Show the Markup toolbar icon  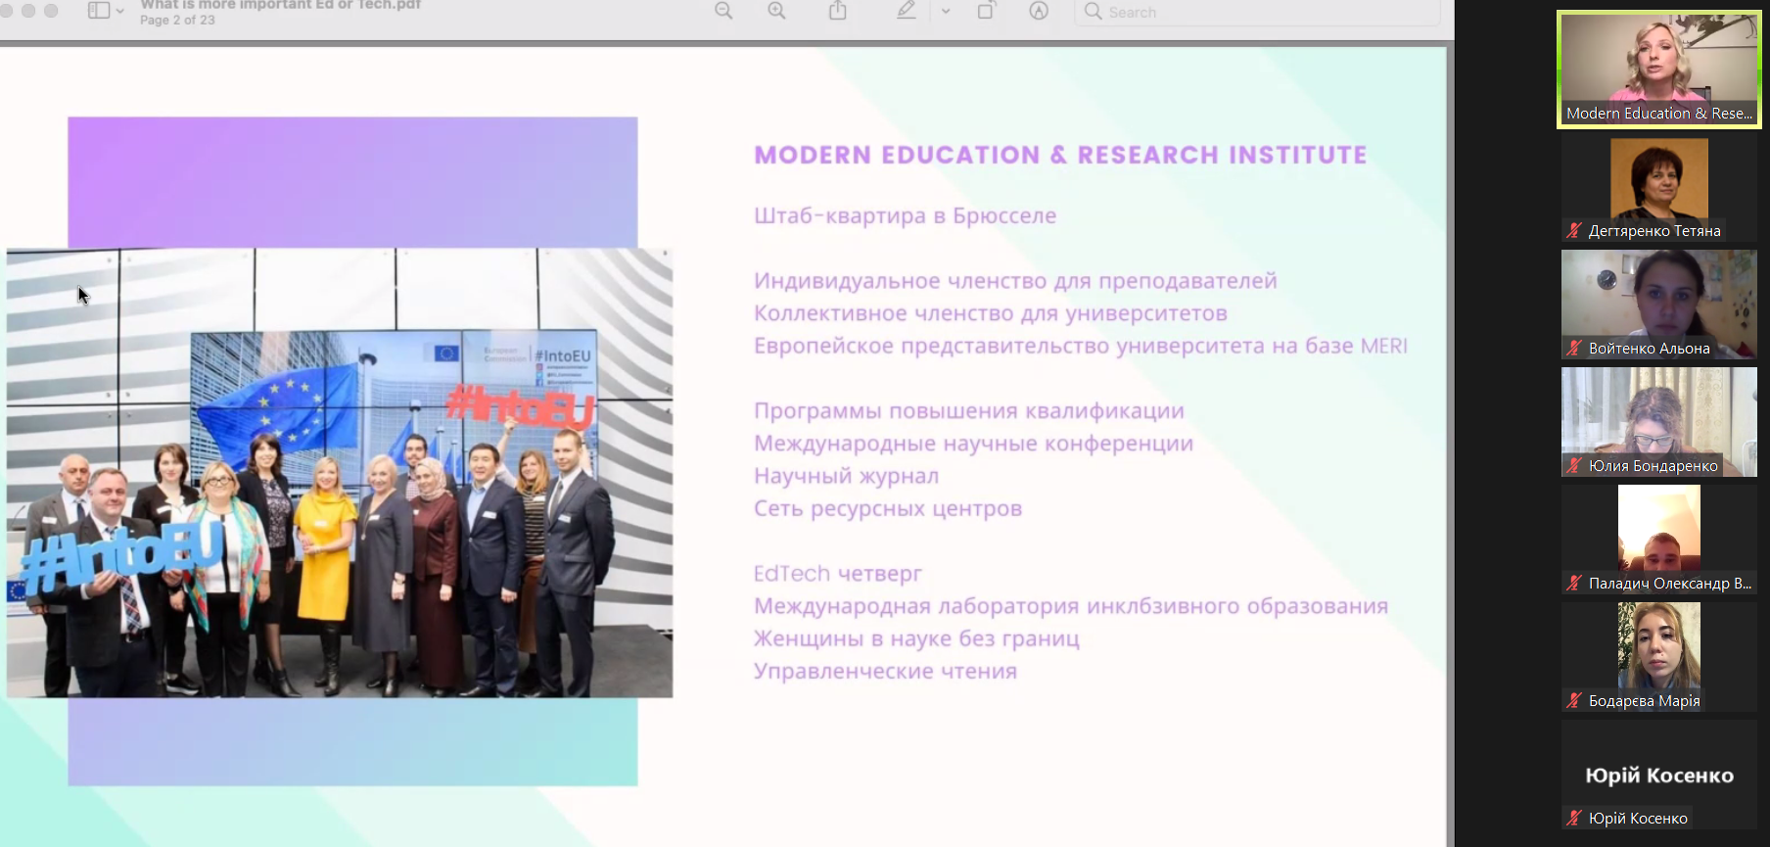pyautogui.click(x=1039, y=11)
